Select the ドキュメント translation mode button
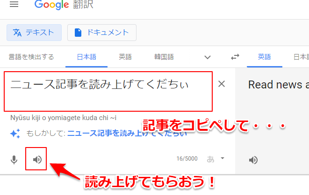The height and width of the screenshot is (195, 309). (102, 33)
